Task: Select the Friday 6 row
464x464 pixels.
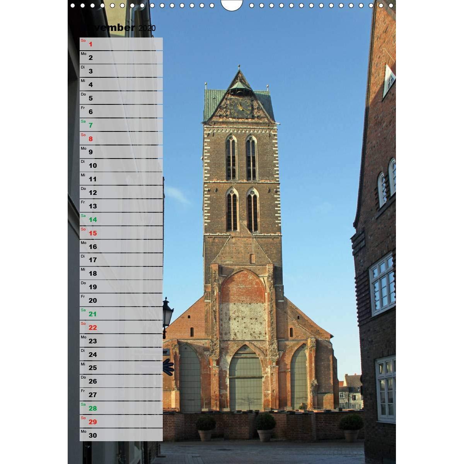Action: pyautogui.click(x=121, y=112)
